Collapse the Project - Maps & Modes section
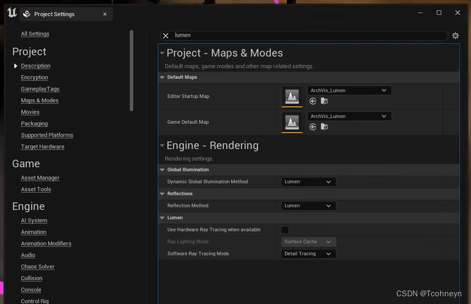 point(162,53)
